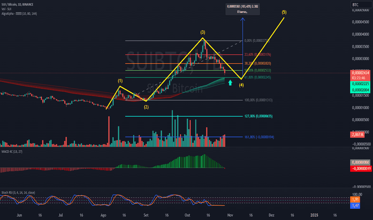The width and height of the screenshot is (373, 220).
Task: Click the Set date on the time axis
Action: (146, 215)
